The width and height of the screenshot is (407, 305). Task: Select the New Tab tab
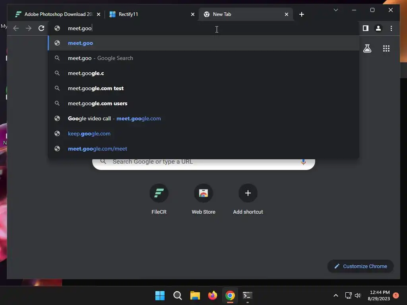coord(246,14)
